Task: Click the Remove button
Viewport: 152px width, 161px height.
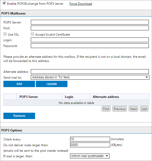Action: point(19,116)
